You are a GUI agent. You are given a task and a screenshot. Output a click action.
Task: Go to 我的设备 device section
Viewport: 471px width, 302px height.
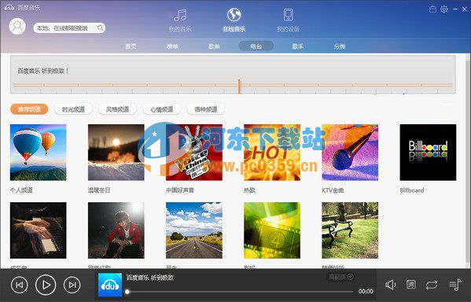tap(288, 20)
